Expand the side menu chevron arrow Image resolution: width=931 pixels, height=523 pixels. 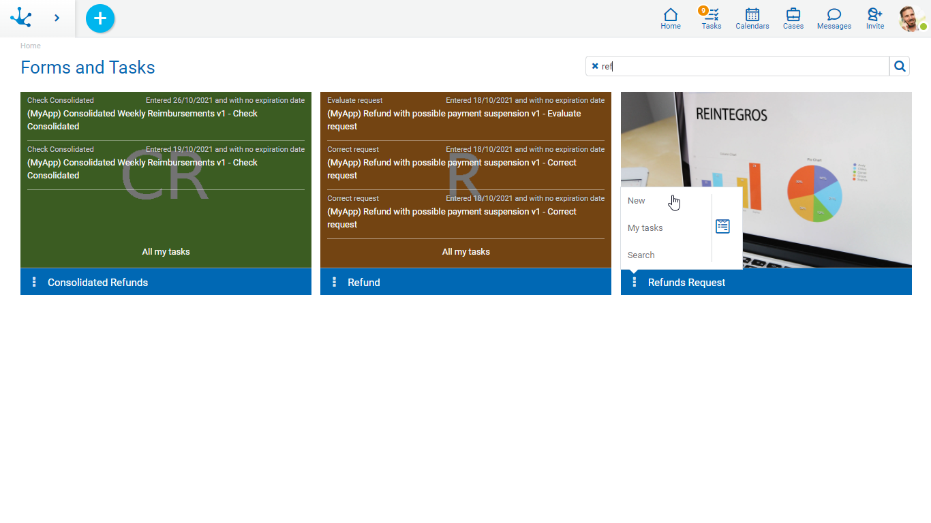coord(57,18)
